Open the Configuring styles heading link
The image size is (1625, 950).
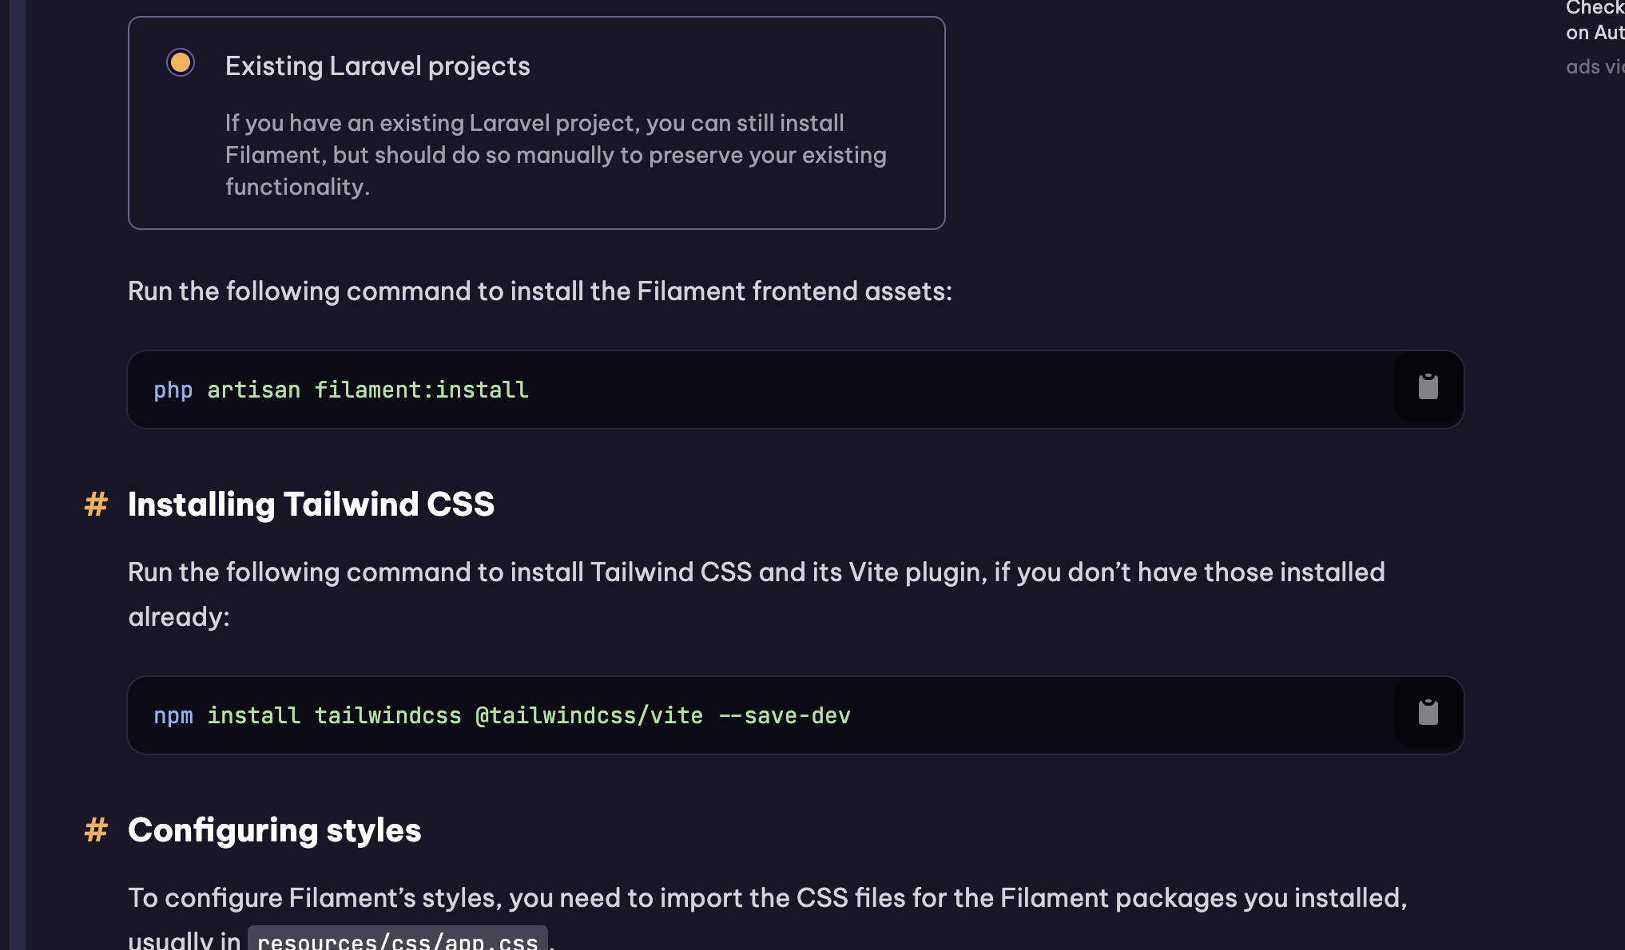coord(274,830)
